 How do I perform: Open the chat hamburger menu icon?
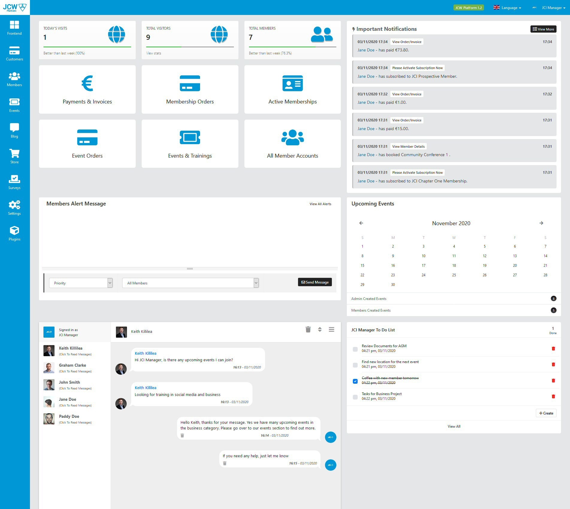click(x=331, y=330)
